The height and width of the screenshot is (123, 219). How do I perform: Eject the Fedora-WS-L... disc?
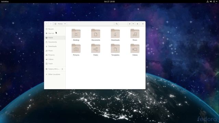point(62,69)
